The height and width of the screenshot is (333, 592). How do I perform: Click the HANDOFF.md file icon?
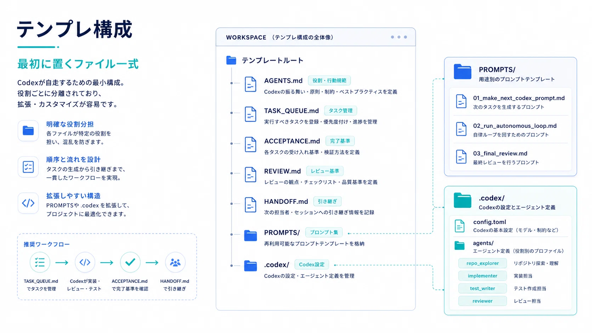[250, 205]
